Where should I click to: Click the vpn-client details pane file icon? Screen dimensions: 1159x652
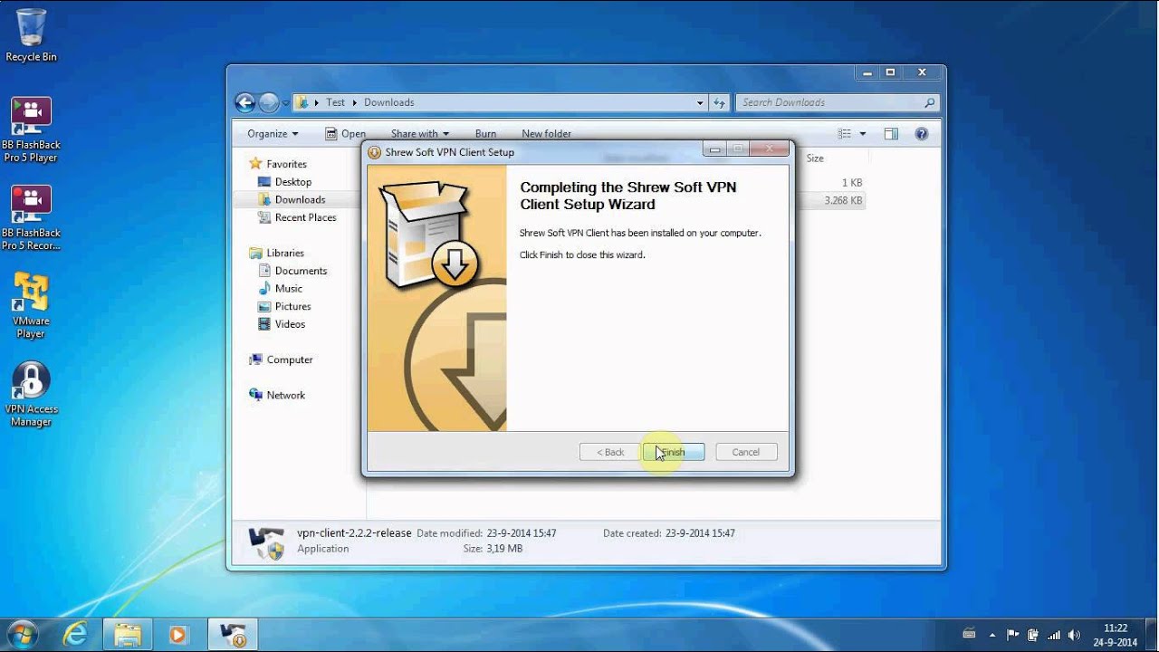[x=266, y=542]
